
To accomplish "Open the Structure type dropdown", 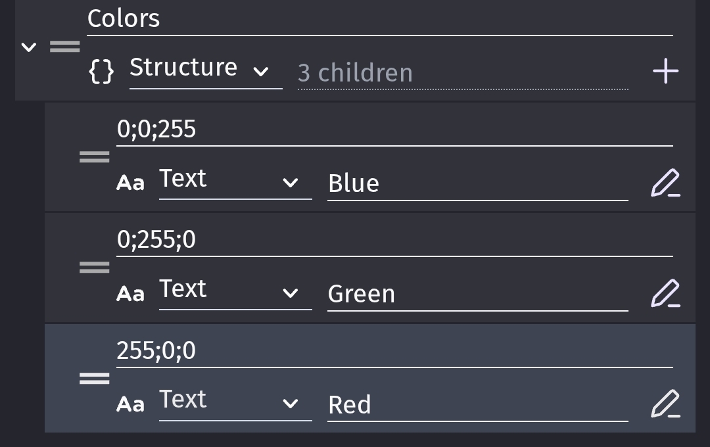I will 206,68.
